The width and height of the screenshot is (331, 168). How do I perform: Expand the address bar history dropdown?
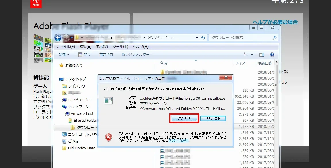click(x=197, y=38)
